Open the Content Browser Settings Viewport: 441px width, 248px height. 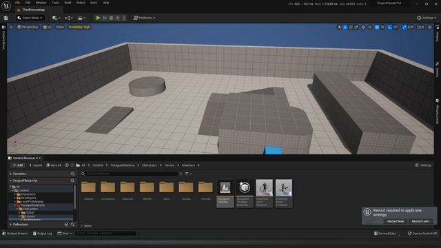tap(423, 165)
